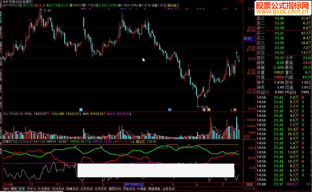The height and width of the screenshot is (192, 312).
Task: Switch to 鼎盛操盘 template
Action: pos(154,189)
